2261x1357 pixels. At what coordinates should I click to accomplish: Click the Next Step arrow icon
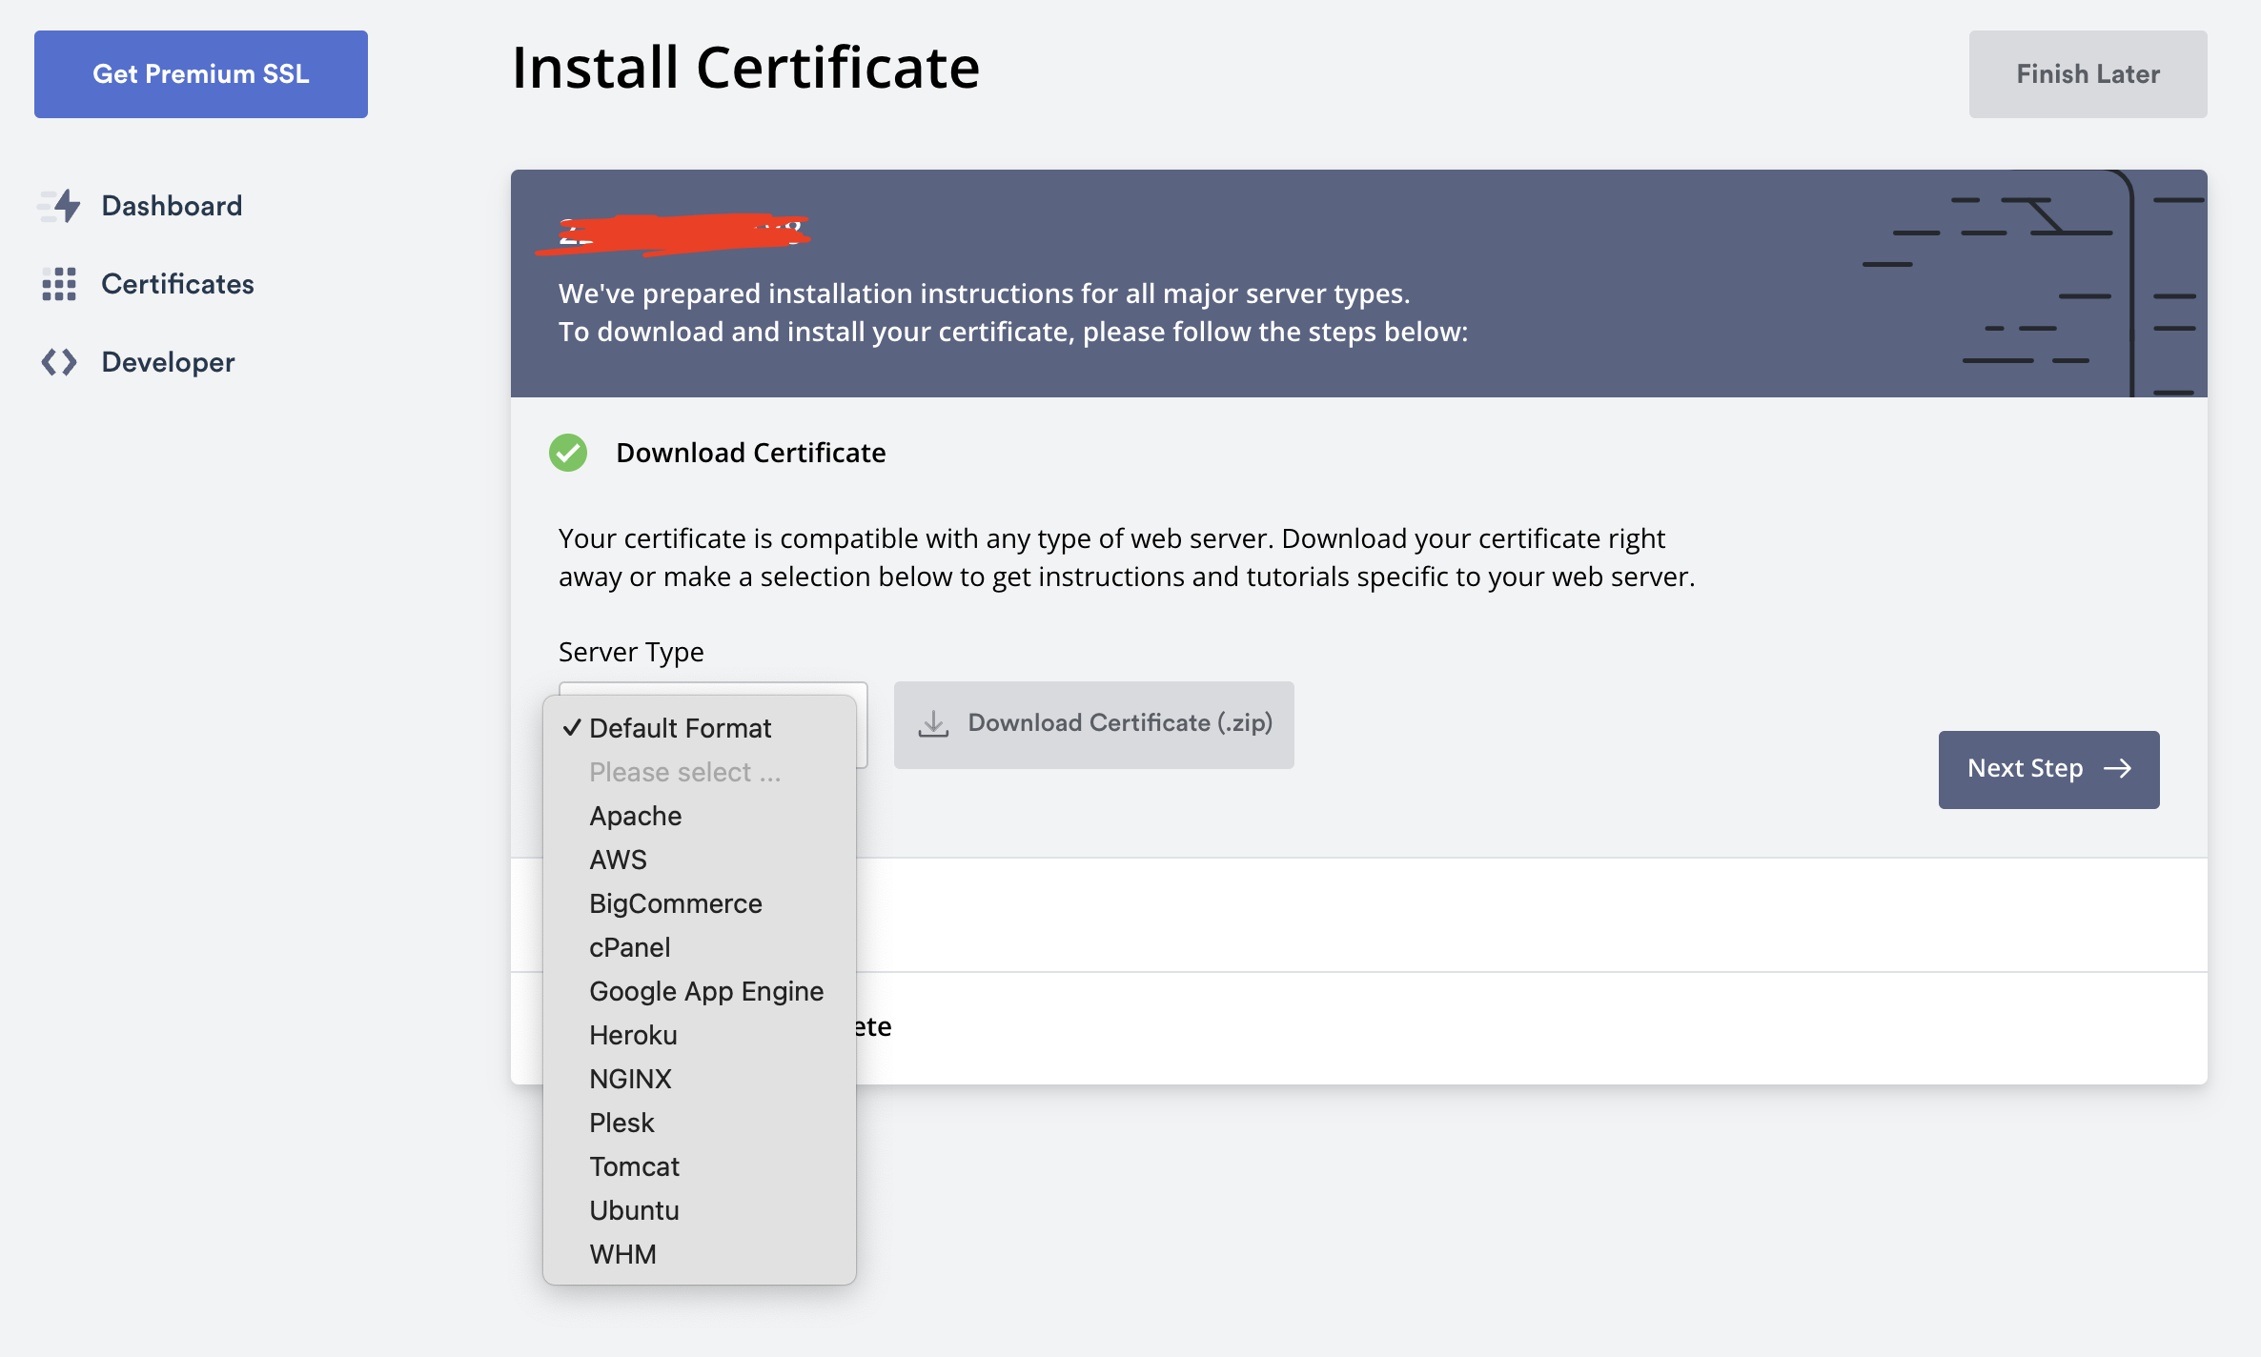[x=2118, y=769]
